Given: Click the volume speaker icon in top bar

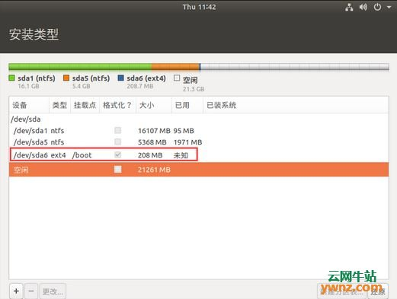Looking at the screenshot, I should pyautogui.click(x=363, y=7).
